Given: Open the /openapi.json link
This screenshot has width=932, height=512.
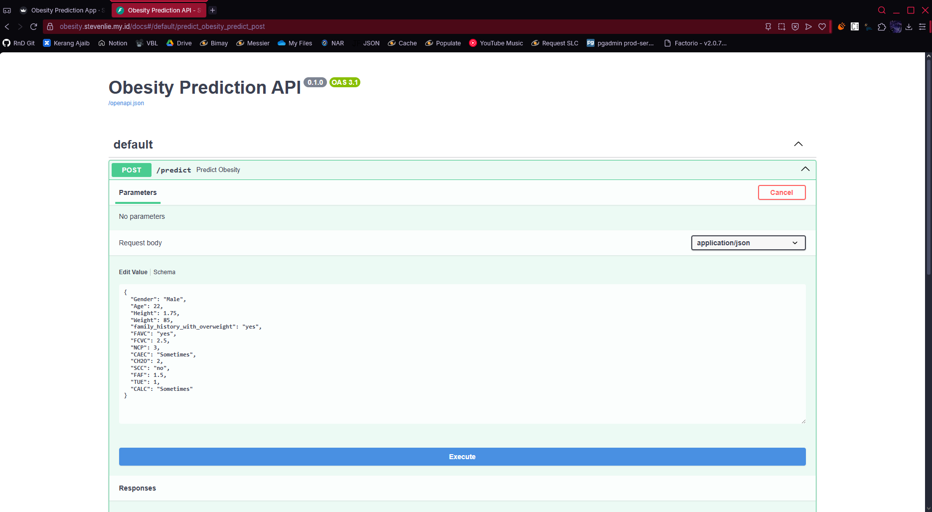Looking at the screenshot, I should coord(126,103).
